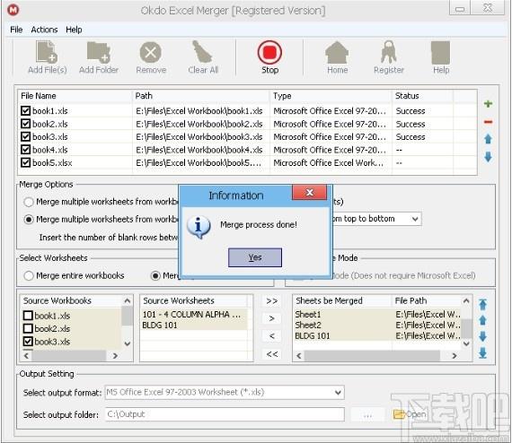Click the information dialog's info icon

tap(199, 227)
